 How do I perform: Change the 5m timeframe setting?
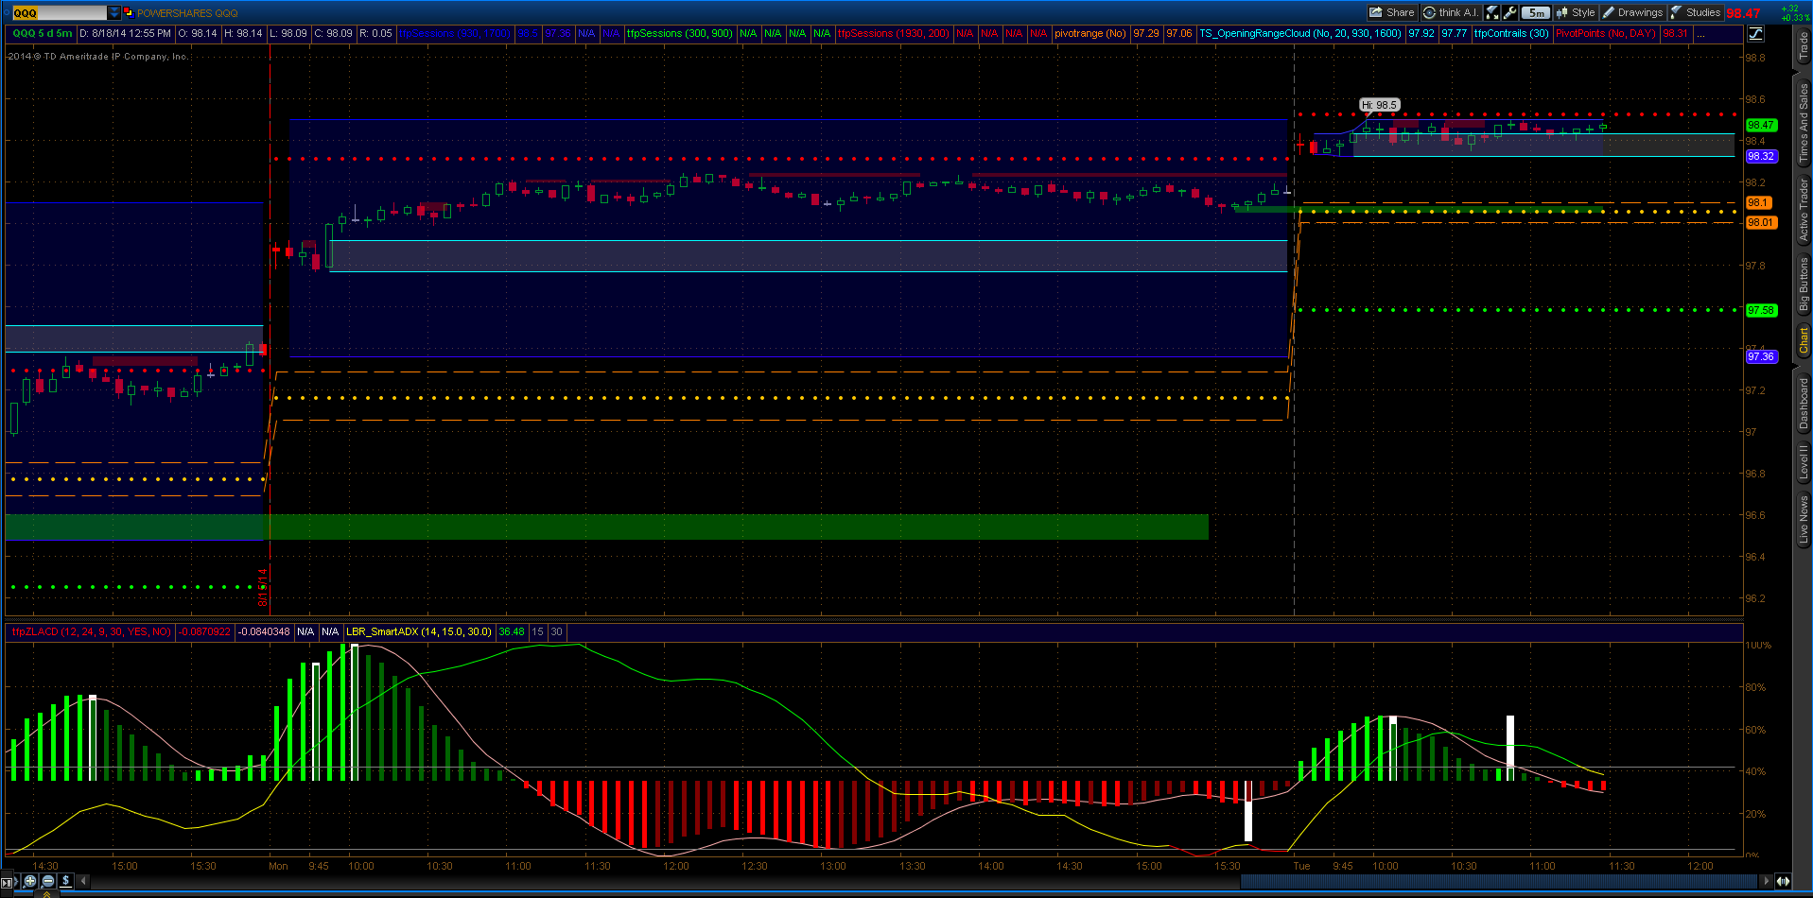tap(1537, 12)
